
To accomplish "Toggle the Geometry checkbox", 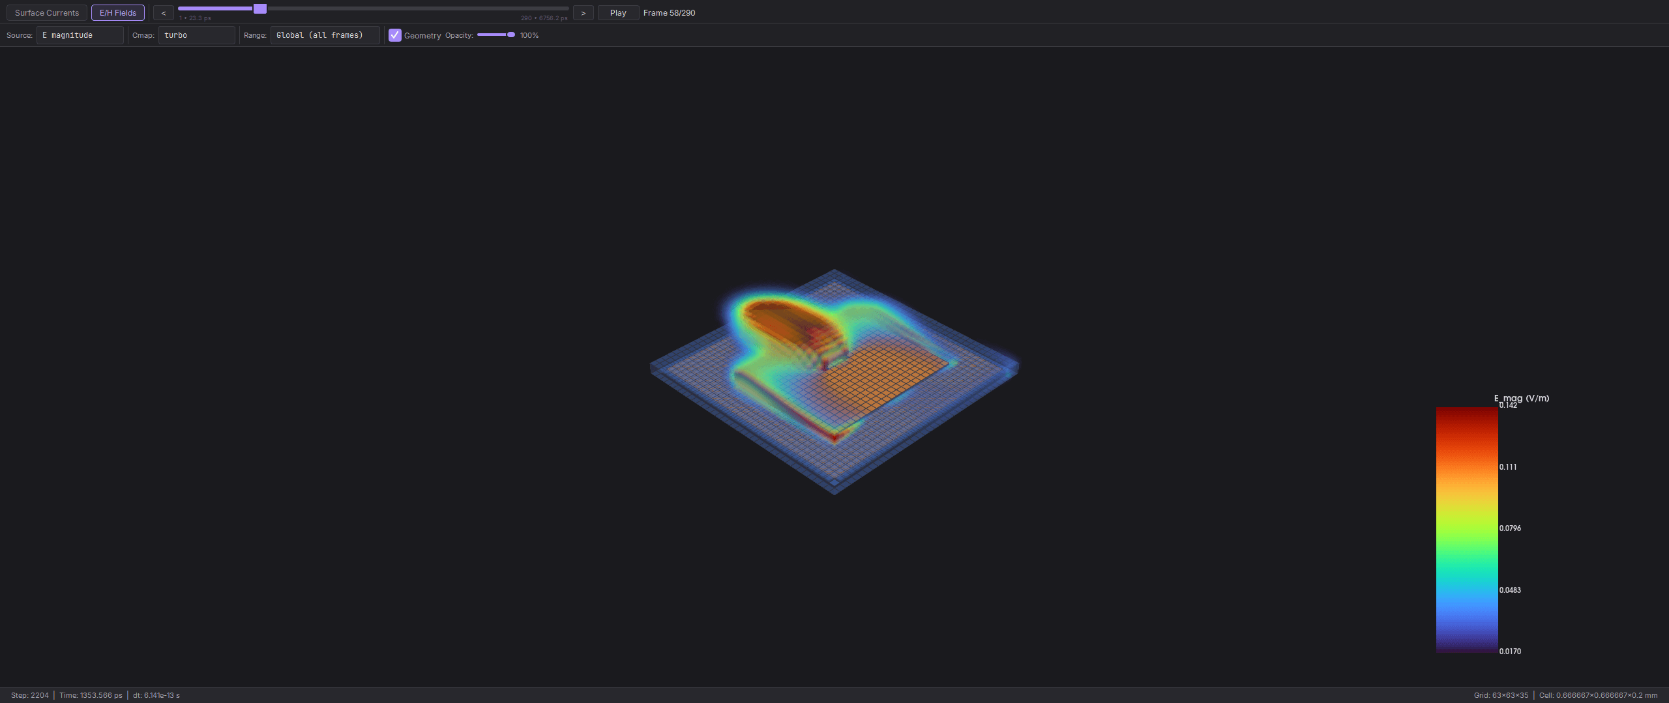I will 395,35.
